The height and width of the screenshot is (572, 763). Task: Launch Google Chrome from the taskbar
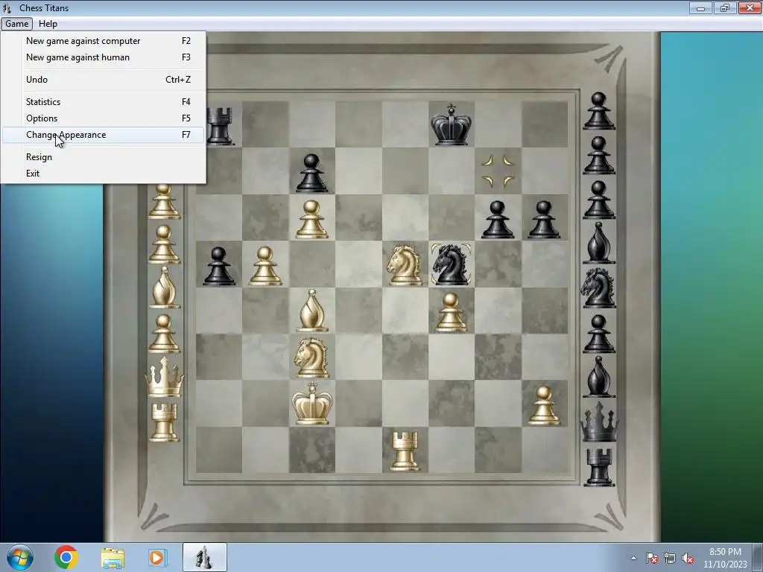pos(66,557)
